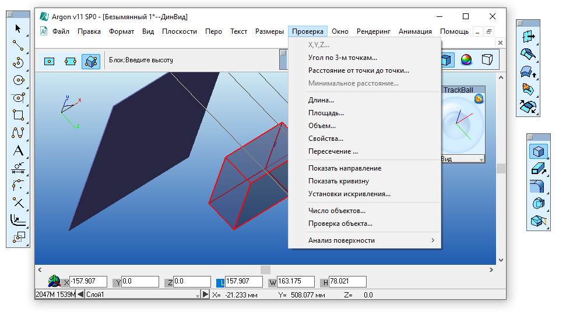Viewport: 566px width, 312px height.
Task: Open the Файл menu
Action: pos(61,31)
